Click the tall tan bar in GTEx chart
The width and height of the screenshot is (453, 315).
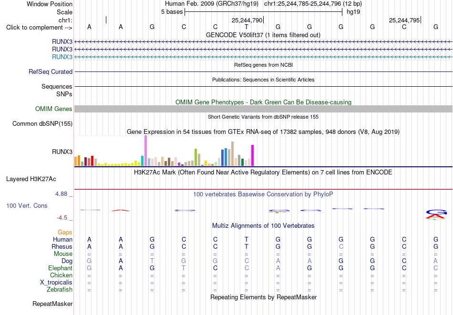232,153
